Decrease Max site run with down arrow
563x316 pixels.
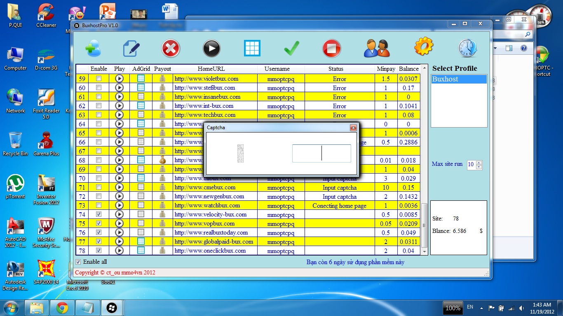click(479, 167)
